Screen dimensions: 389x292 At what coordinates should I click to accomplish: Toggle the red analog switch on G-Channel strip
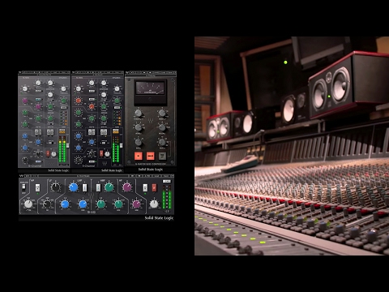click(x=48, y=153)
